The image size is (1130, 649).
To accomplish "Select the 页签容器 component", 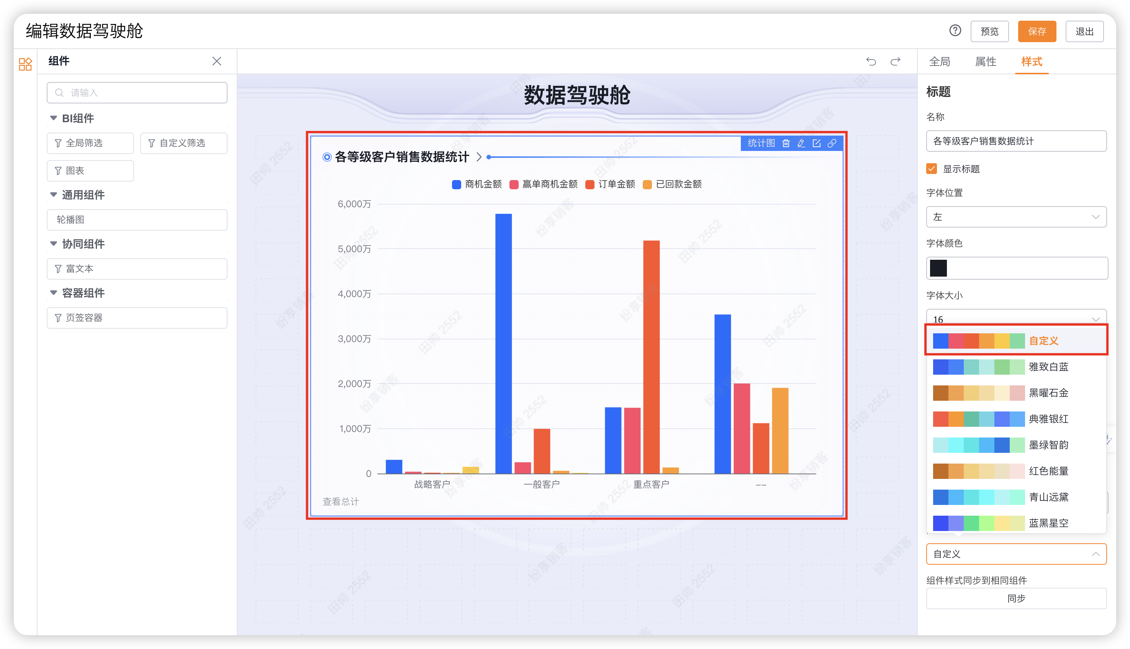I will tap(137, 318).
